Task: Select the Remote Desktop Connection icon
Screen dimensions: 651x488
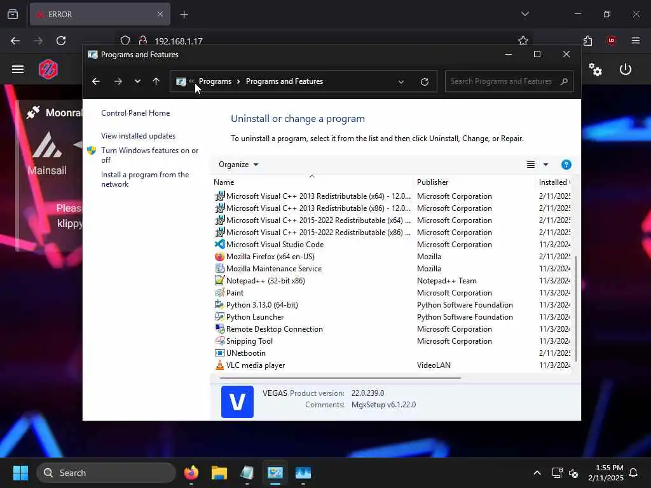Action: click(219, 329)
